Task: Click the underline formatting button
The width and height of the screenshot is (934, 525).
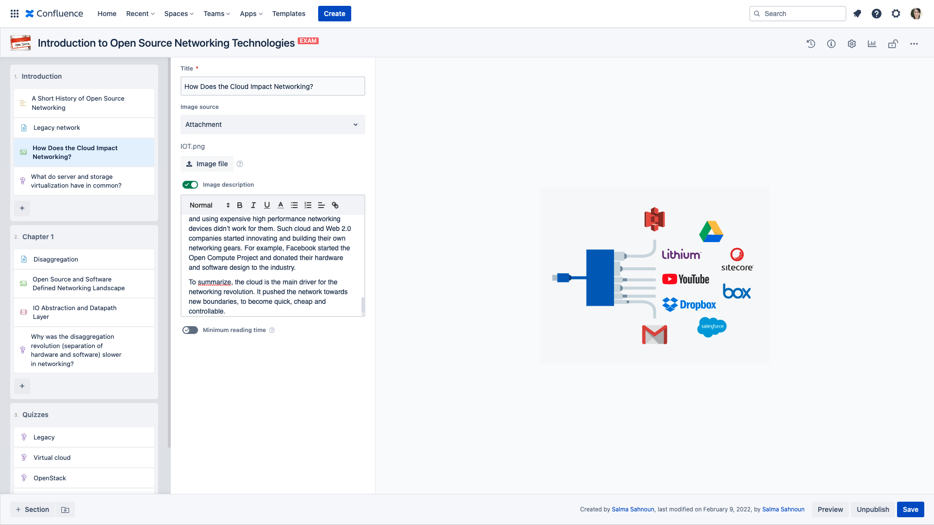Action: pos(267,205)
